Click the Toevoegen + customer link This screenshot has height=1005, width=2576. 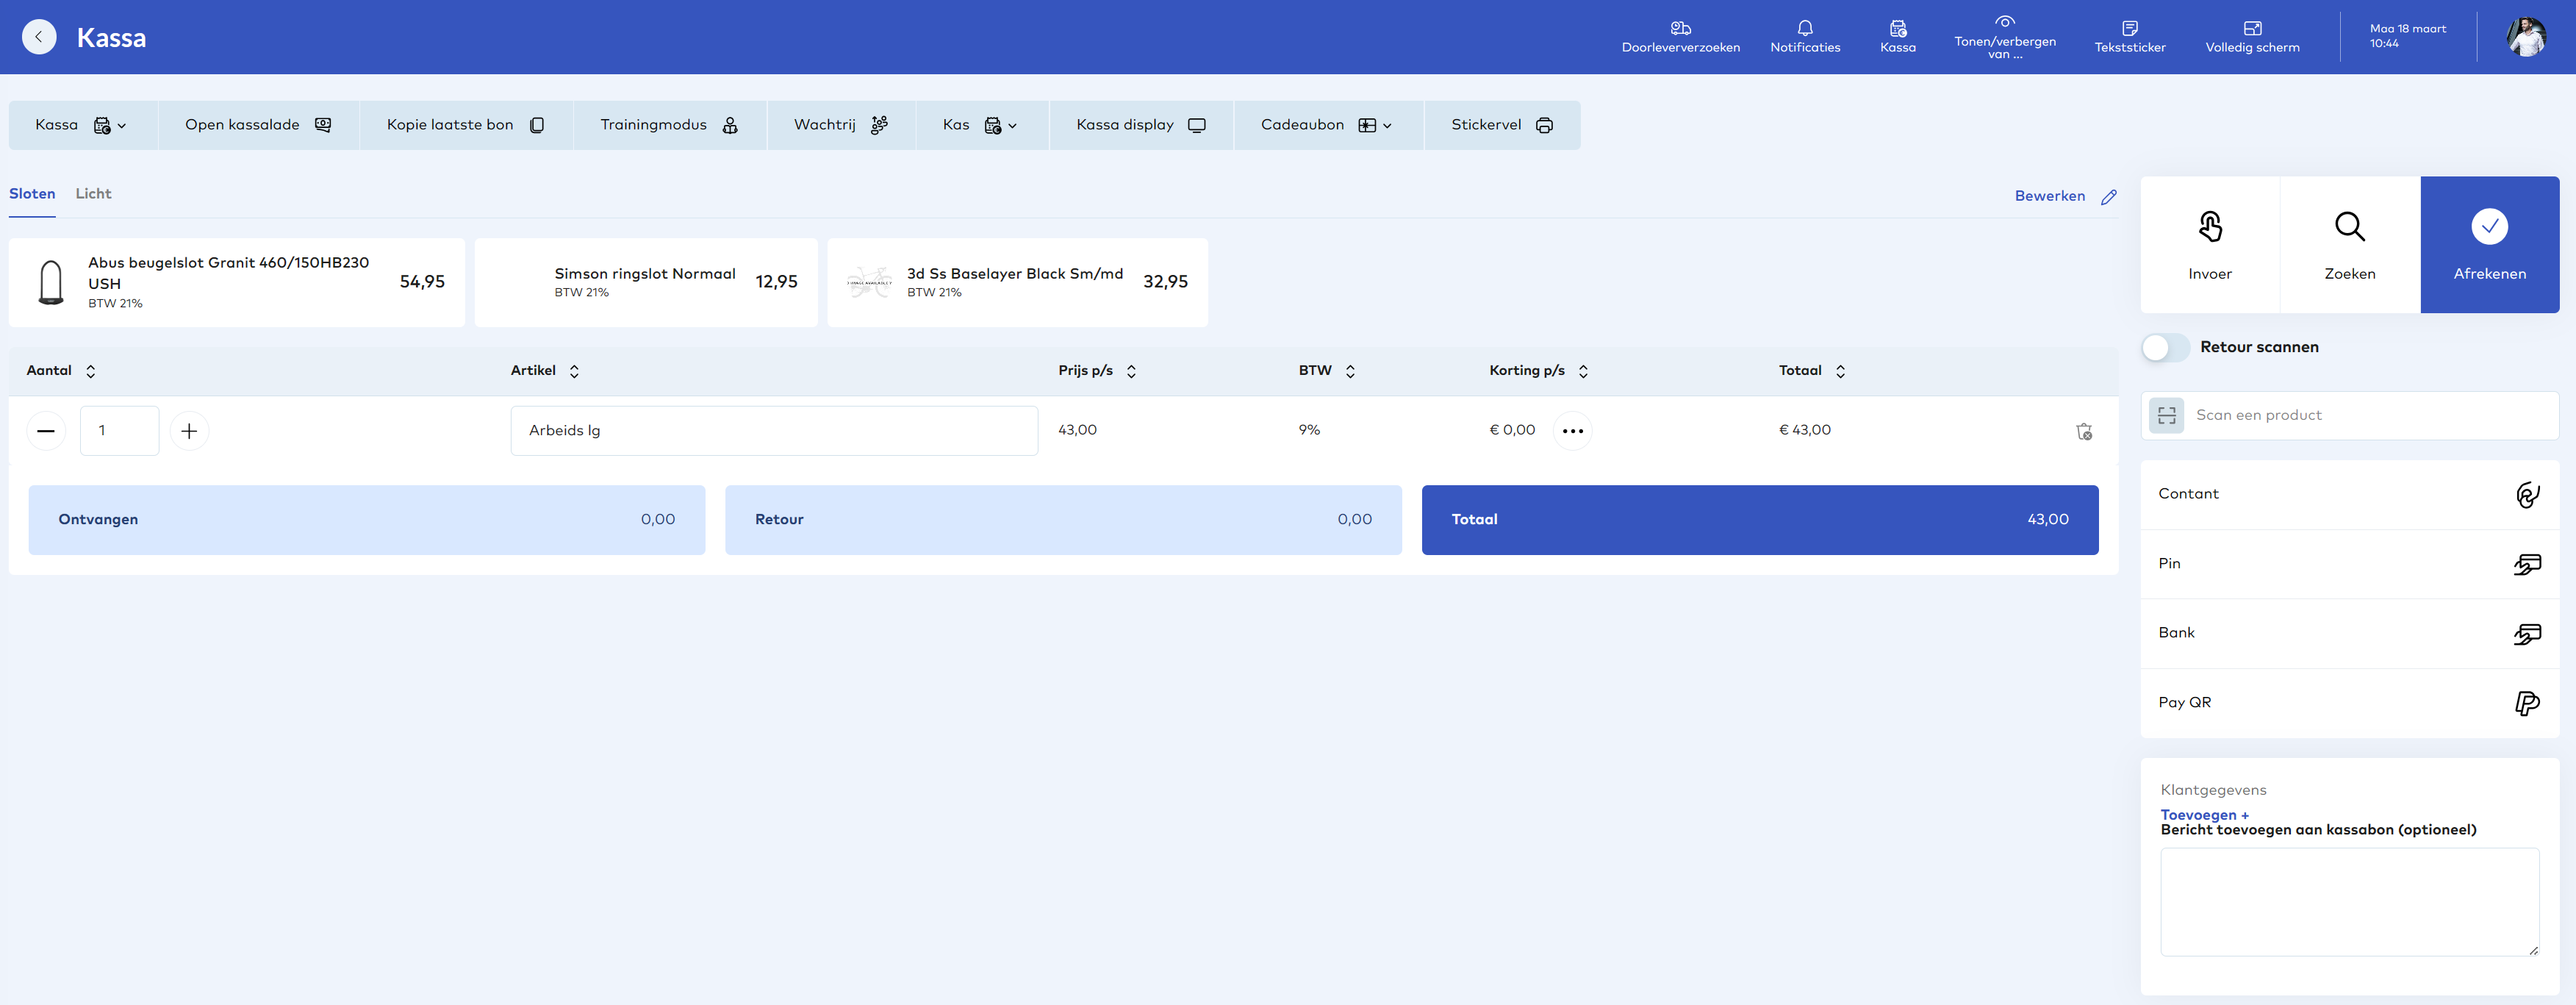2204,814
